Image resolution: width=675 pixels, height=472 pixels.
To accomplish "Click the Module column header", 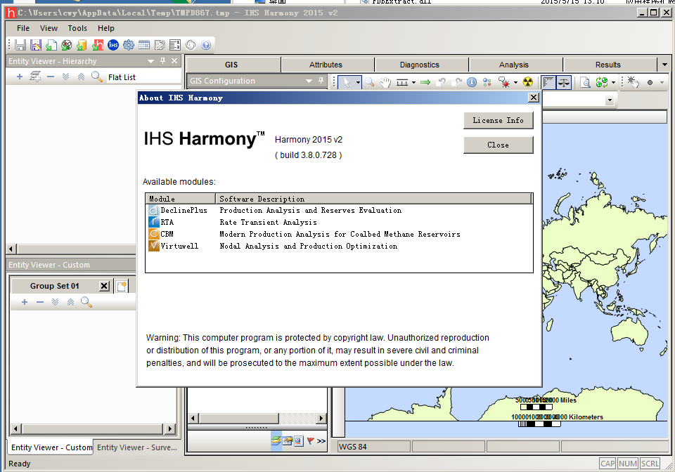I will 181,199.
